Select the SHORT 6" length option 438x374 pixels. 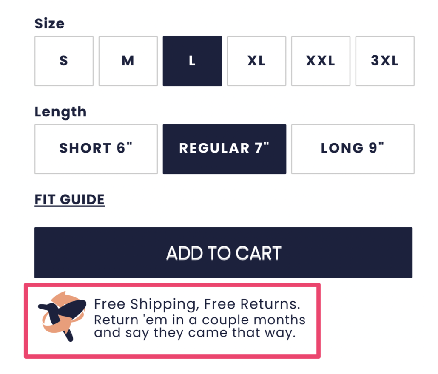[x=96, y=148]
